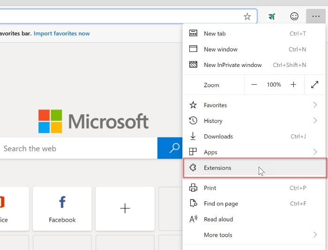Click the Downloads arrow icon
The height and width of the screenshot is (250, 328).
tap(193, 136)
